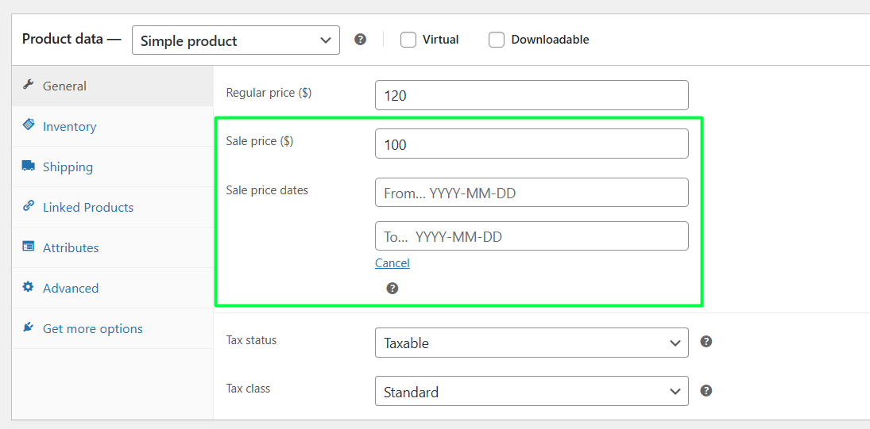Click the General wrench icon
Viewport: 870px width, 429px height.
click(28, 85)
